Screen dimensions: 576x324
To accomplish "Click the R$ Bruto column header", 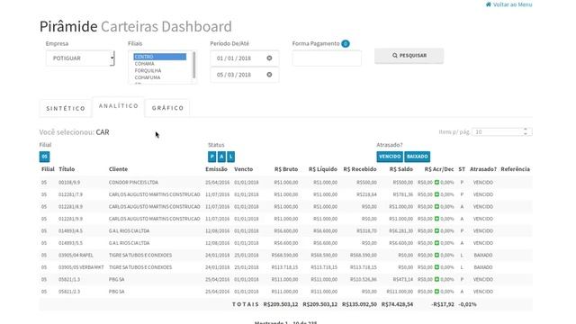I will click(286, 169).
